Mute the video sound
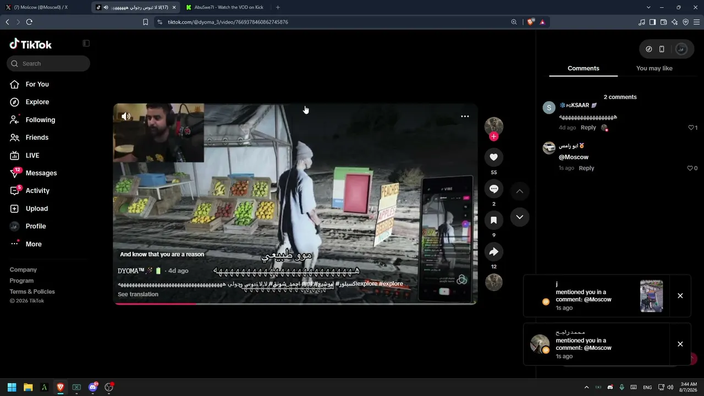This screenshot has height=396, width=704. (x=126, y=116)
